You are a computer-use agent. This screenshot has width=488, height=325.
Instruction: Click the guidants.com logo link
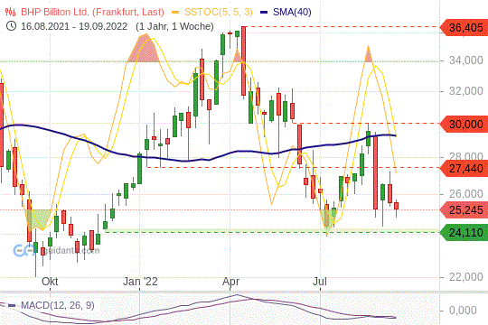(56, 250)
